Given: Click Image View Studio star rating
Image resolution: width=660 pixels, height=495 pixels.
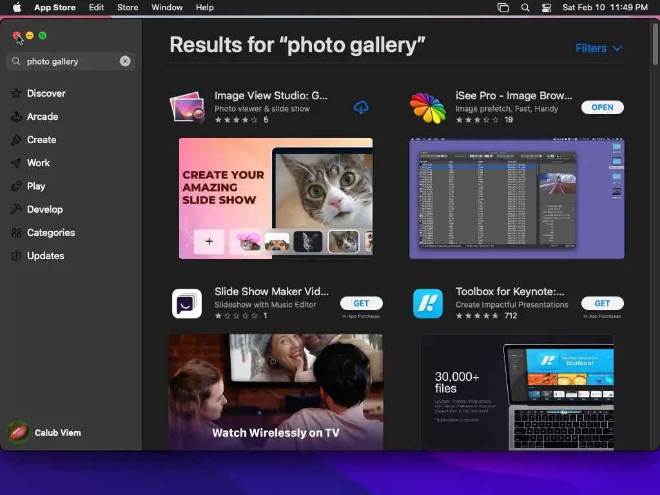Looking at the screenshot, I should [237, 120].
